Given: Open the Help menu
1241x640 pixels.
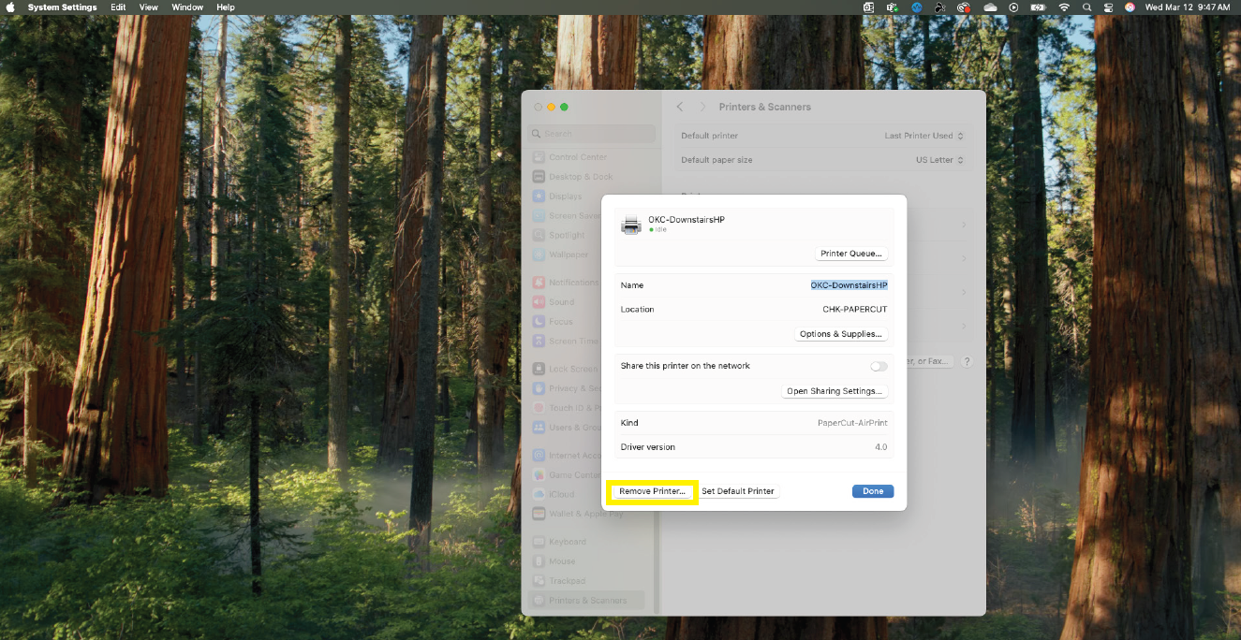Looking at the screenshot, I should click(226, 7).
